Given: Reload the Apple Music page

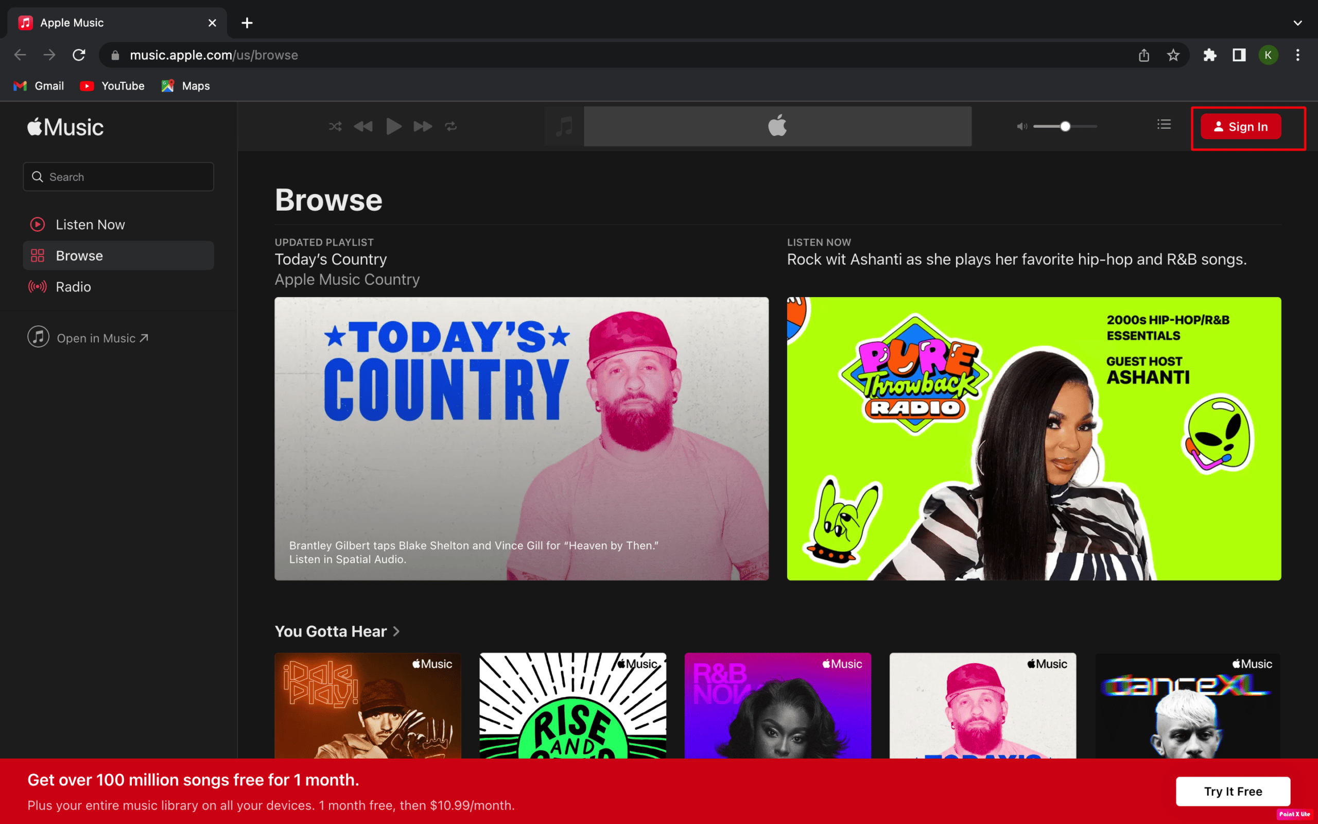Looking at the screenshot, I should click(79, 55).
